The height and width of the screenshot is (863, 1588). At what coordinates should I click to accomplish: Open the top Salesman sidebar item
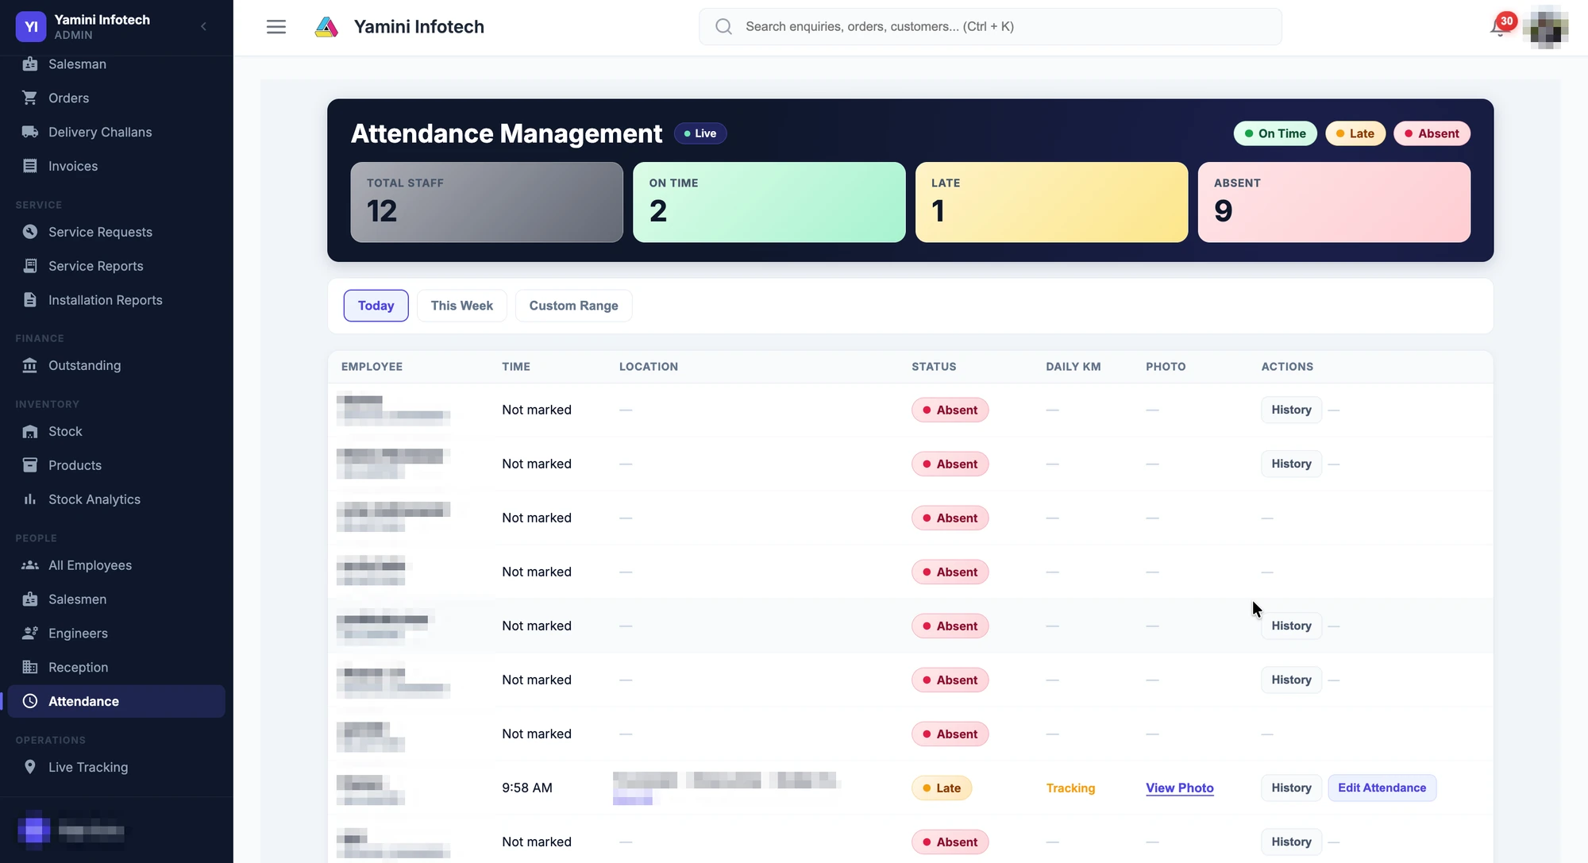[117, 64]
